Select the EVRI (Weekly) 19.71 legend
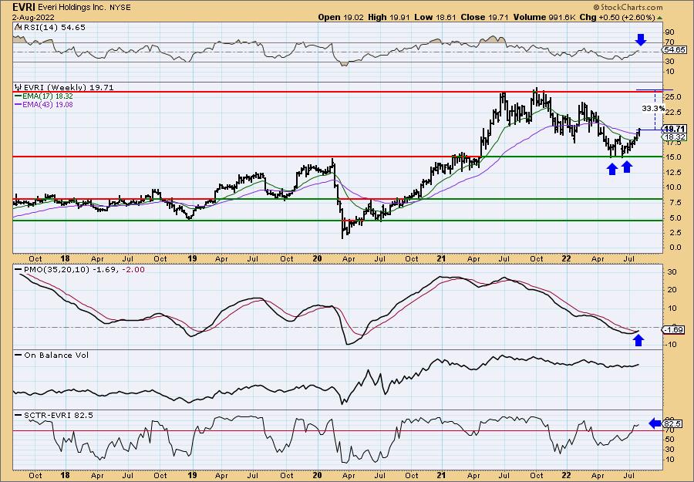Viewport: 694px width, 482px height. [x=68, y=88]
